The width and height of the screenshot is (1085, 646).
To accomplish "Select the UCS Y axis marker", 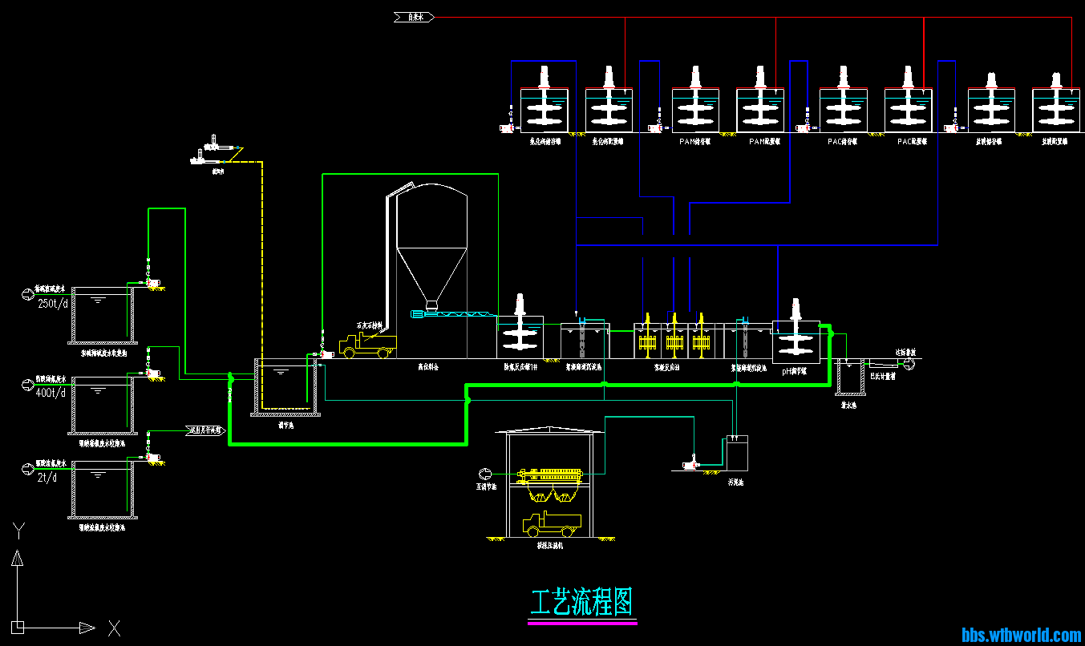I will pyautogui.click(x=19, y=529).
